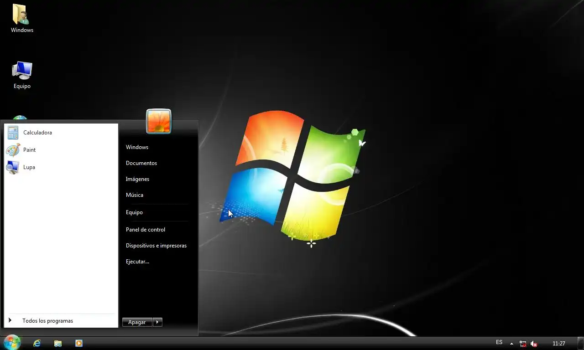584x350 pixels.
Task: Open Windows Media Player from taskbar
Action: pos(79,344)
